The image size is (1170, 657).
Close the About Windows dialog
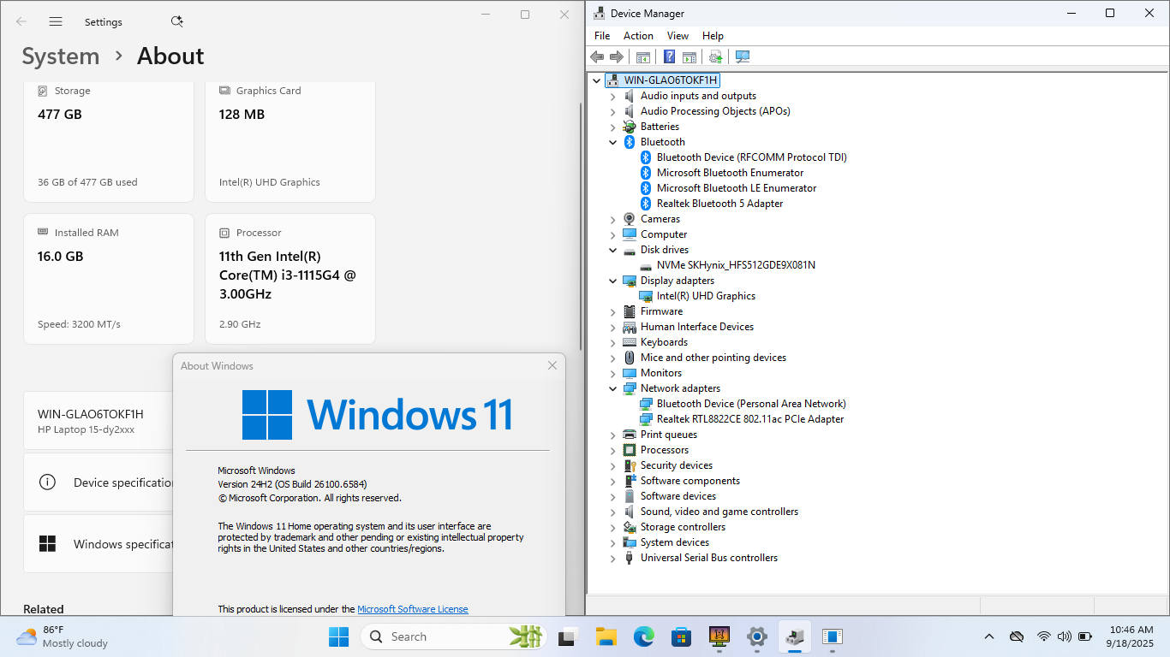click(x=552, y=365)
